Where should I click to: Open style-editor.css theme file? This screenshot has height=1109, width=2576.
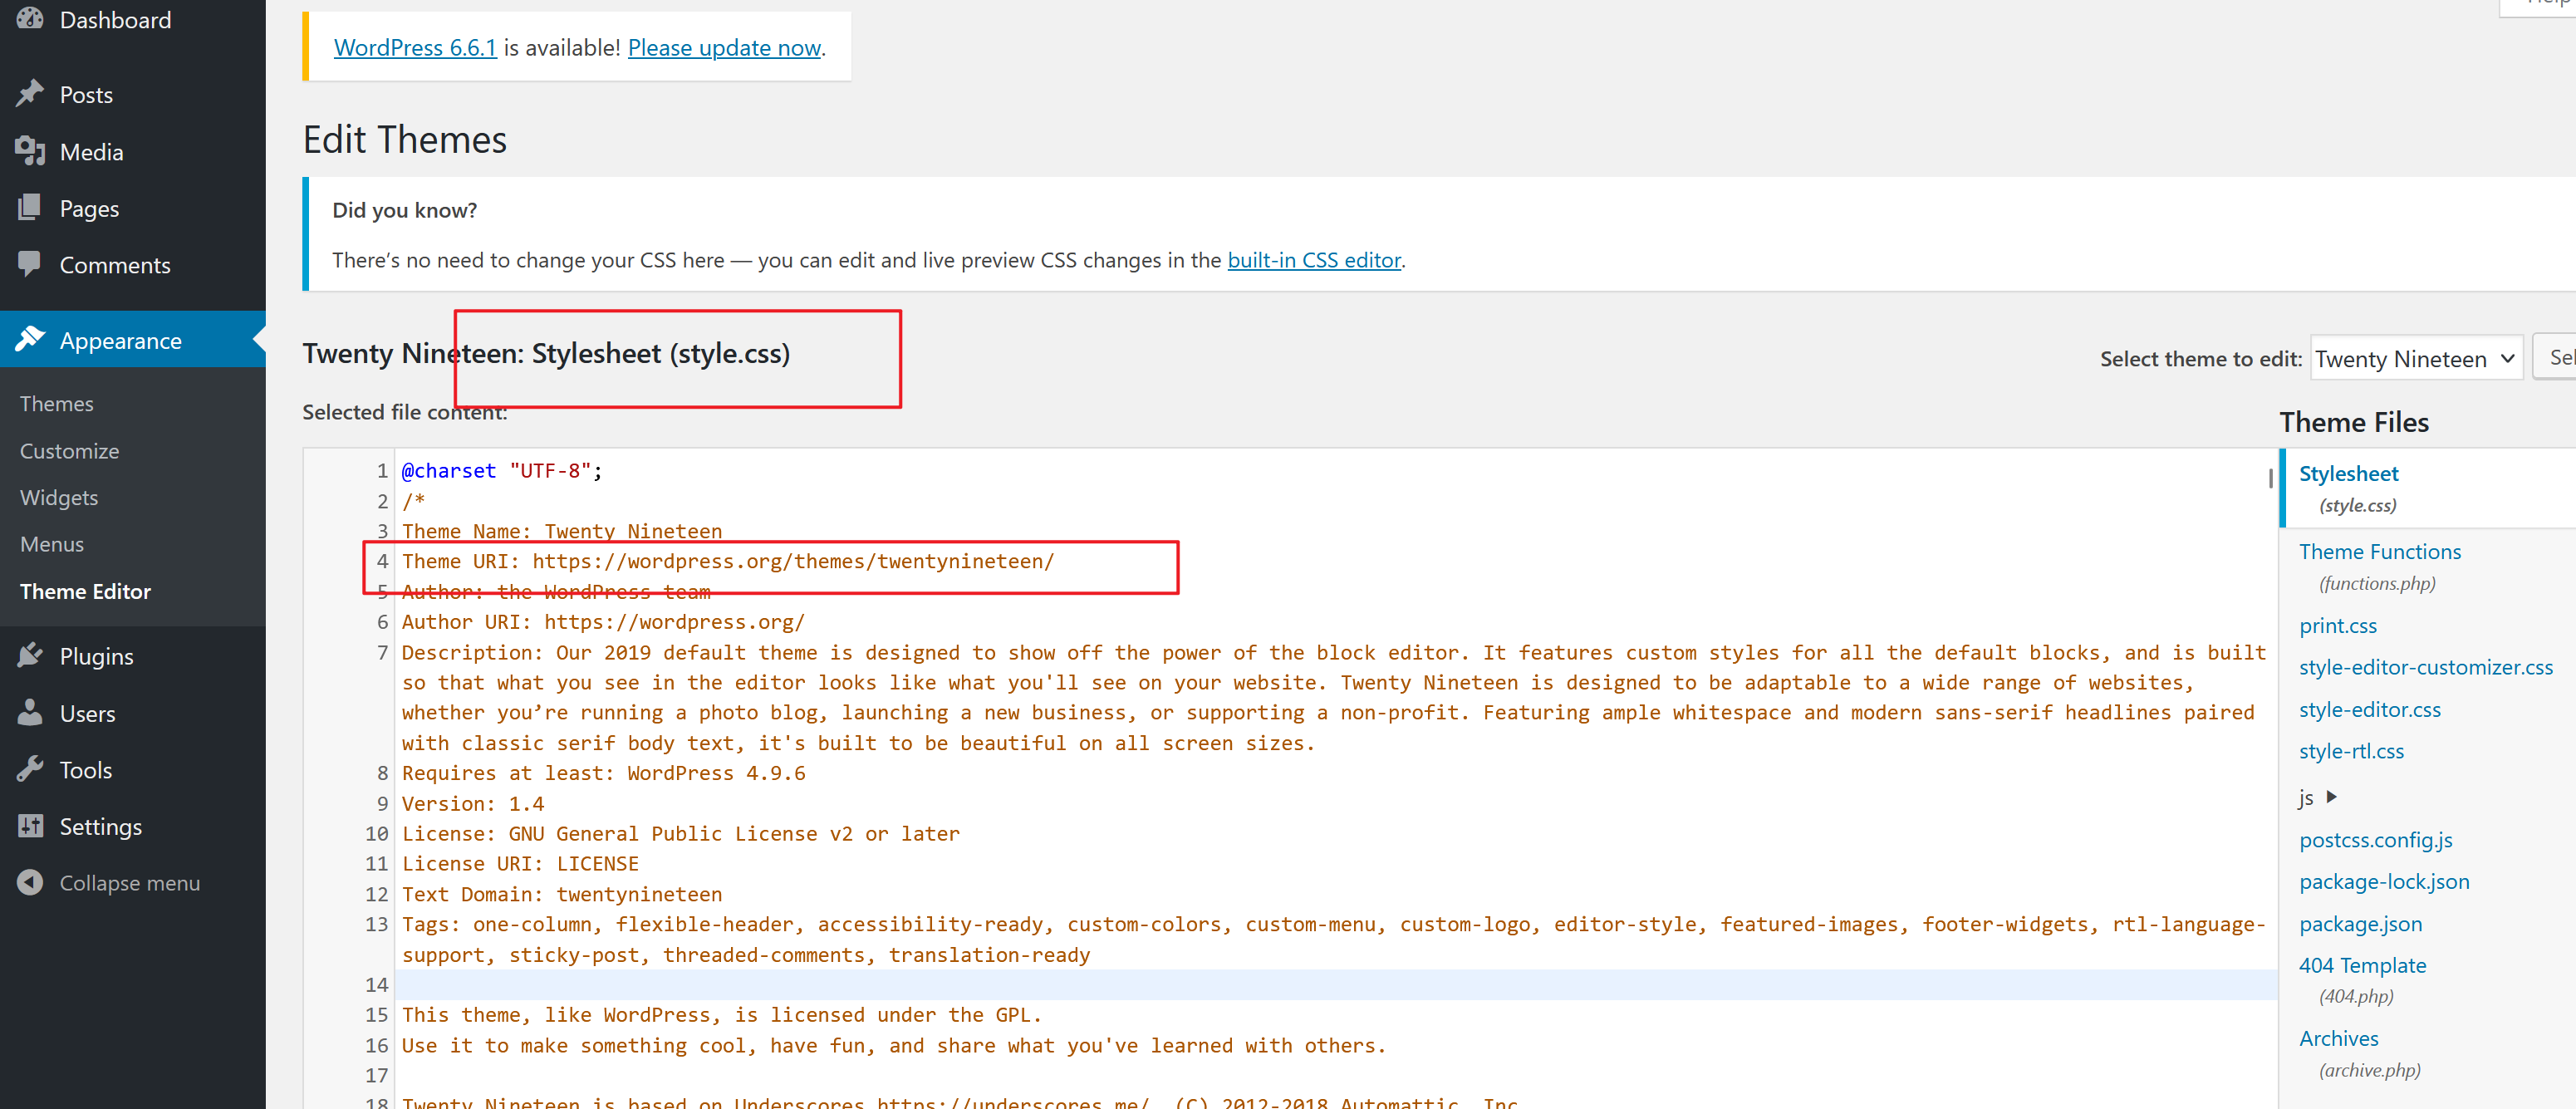[2369, 709]
